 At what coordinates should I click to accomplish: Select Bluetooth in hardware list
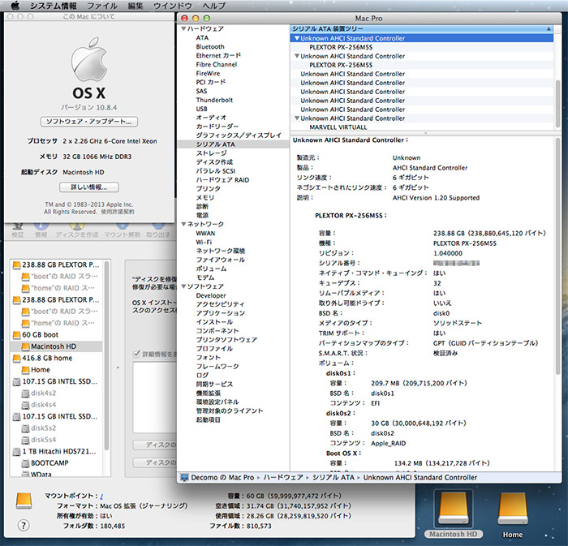click(x=210, y=47)
